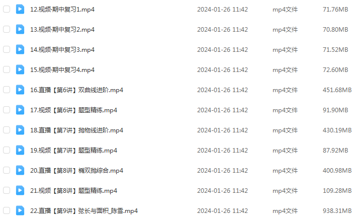This screenshot has height=218, width=357.
Task: Click video icon for 18.直播 抛物线进阶
Action: pyautogui.click(x=20, y=130)
